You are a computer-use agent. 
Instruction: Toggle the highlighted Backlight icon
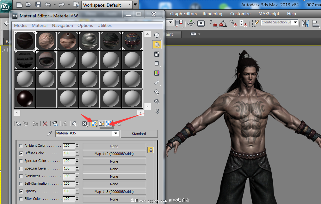tap(157, 45)
